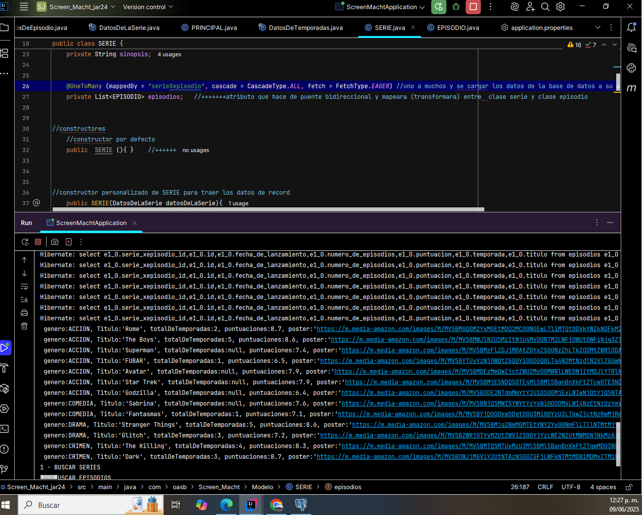Click the '4 usages' hint for sinopsis
Viewport: 642px width, 515px height.
coord(169,54)
